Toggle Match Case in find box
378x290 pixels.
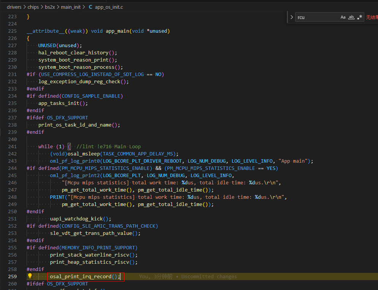click(x=343, y=17)
